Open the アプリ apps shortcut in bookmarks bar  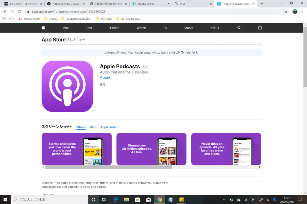pos(9,19)
